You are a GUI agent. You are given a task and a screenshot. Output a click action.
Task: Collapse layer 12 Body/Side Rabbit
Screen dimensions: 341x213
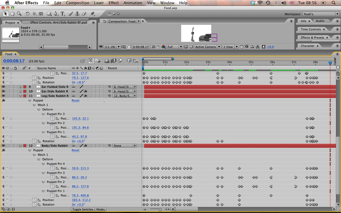pyautogui.click(x=21, y=146)
